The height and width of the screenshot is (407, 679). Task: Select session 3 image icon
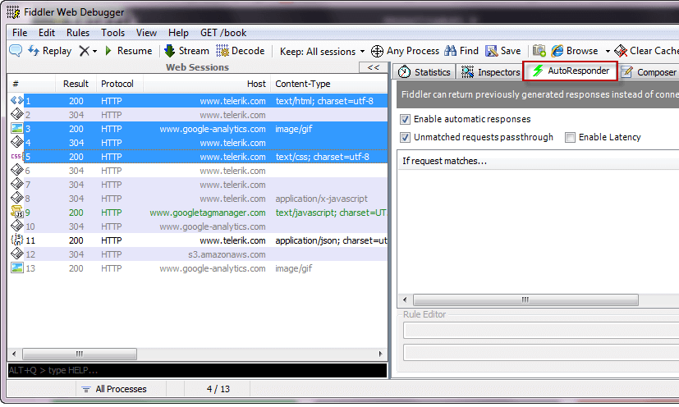coord(17,129)
